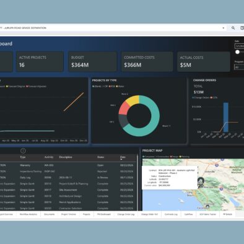This screenshot has height=244, width=244.
Task: Switch to the Project Timeline tab
Action: click(x=69, y=214)
